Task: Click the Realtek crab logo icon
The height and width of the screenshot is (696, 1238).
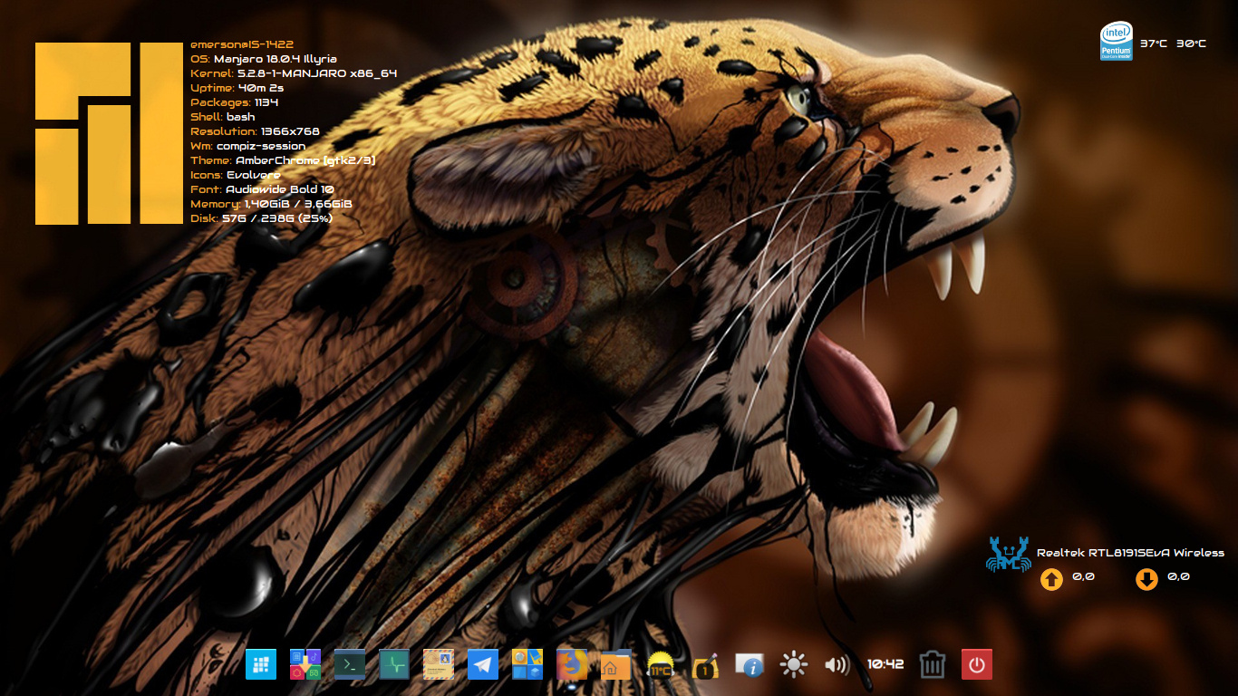Action: [x=1008, y=554]
